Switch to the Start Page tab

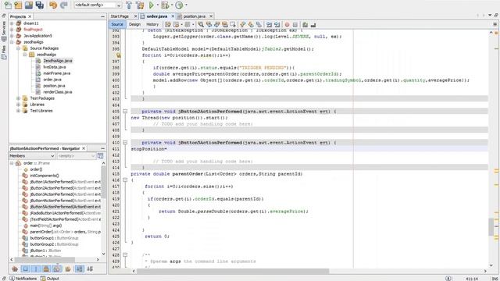[120, 16]
